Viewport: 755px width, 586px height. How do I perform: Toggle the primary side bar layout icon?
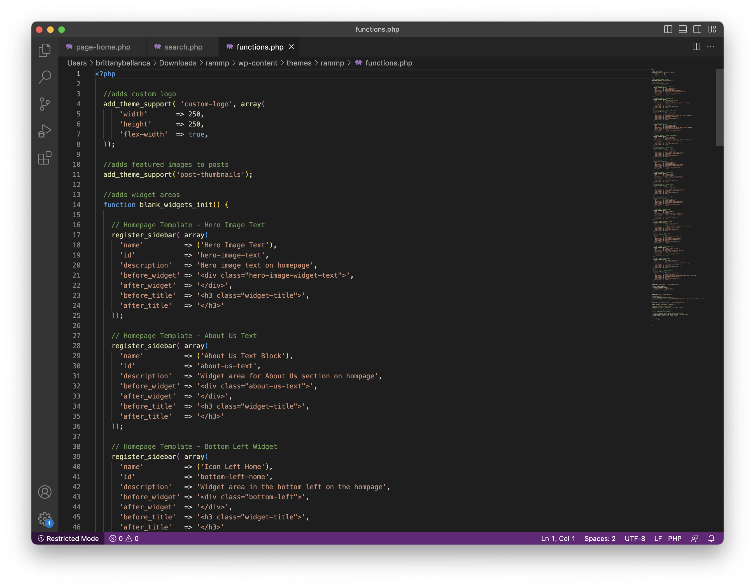coord(668,29)
